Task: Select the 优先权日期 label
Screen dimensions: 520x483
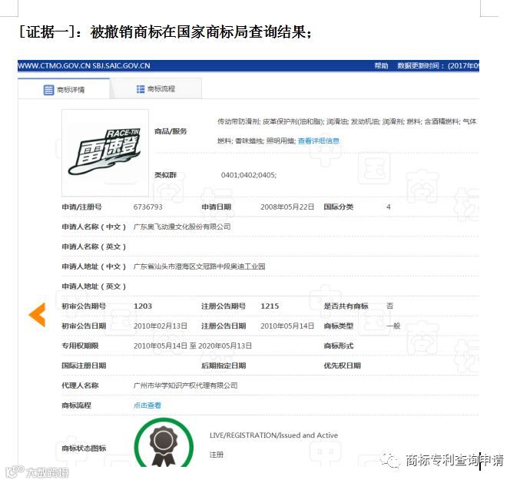Action: [x=343, y=366]
